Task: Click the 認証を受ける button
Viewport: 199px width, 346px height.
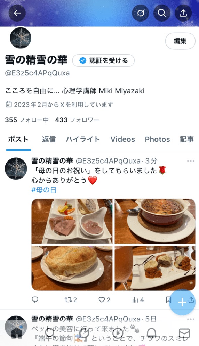Action: click(x=103, y=60)
